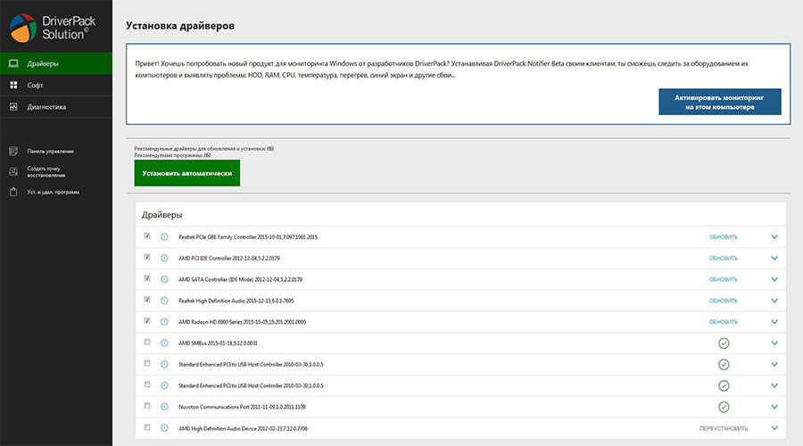This screenshot has height=446, width=803.
Task: Click the AMD SMBus driver name
Action: pos(218,343)
